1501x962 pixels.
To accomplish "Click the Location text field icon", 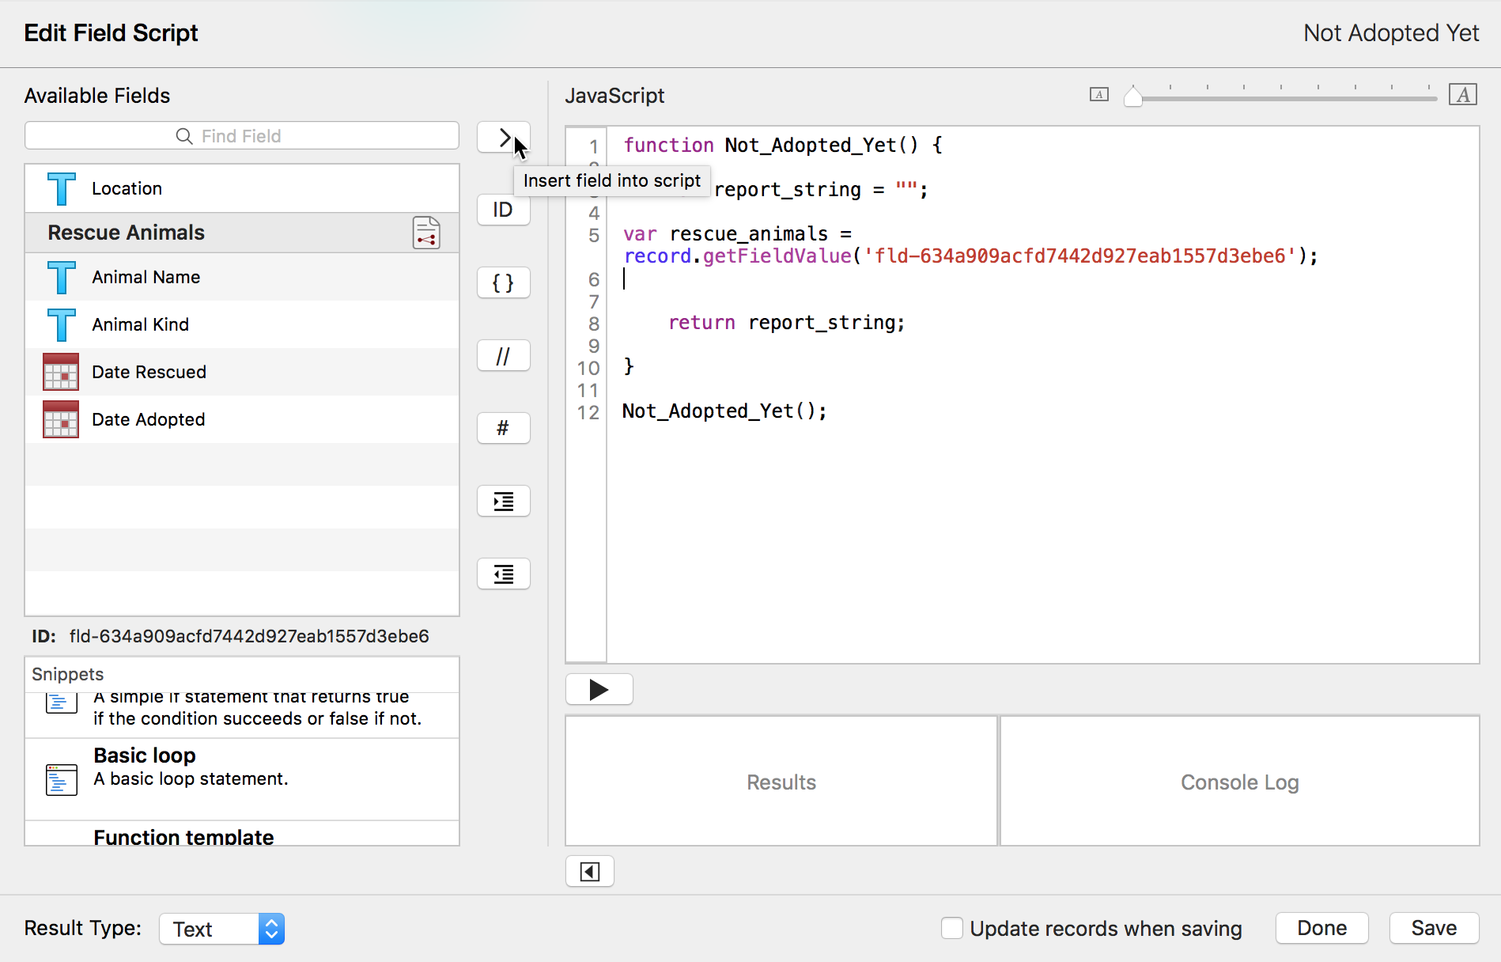I will pos(61,188).
